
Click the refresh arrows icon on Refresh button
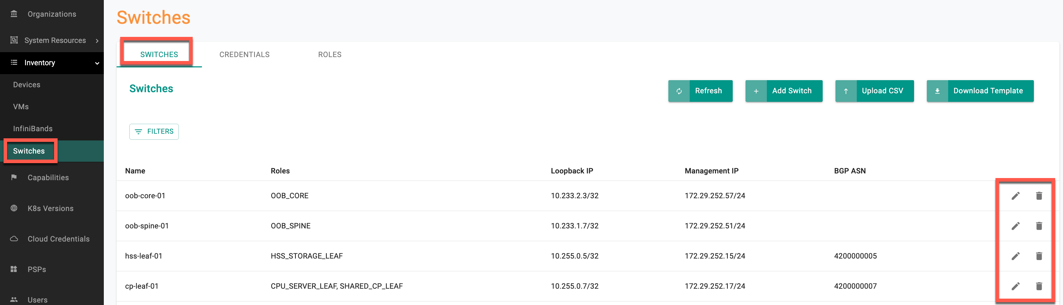tap(679, 91)
